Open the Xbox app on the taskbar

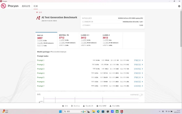pos(117,111)
